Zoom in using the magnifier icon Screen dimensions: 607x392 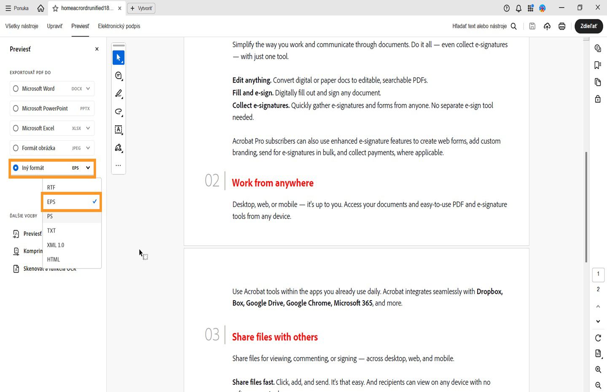598,369
